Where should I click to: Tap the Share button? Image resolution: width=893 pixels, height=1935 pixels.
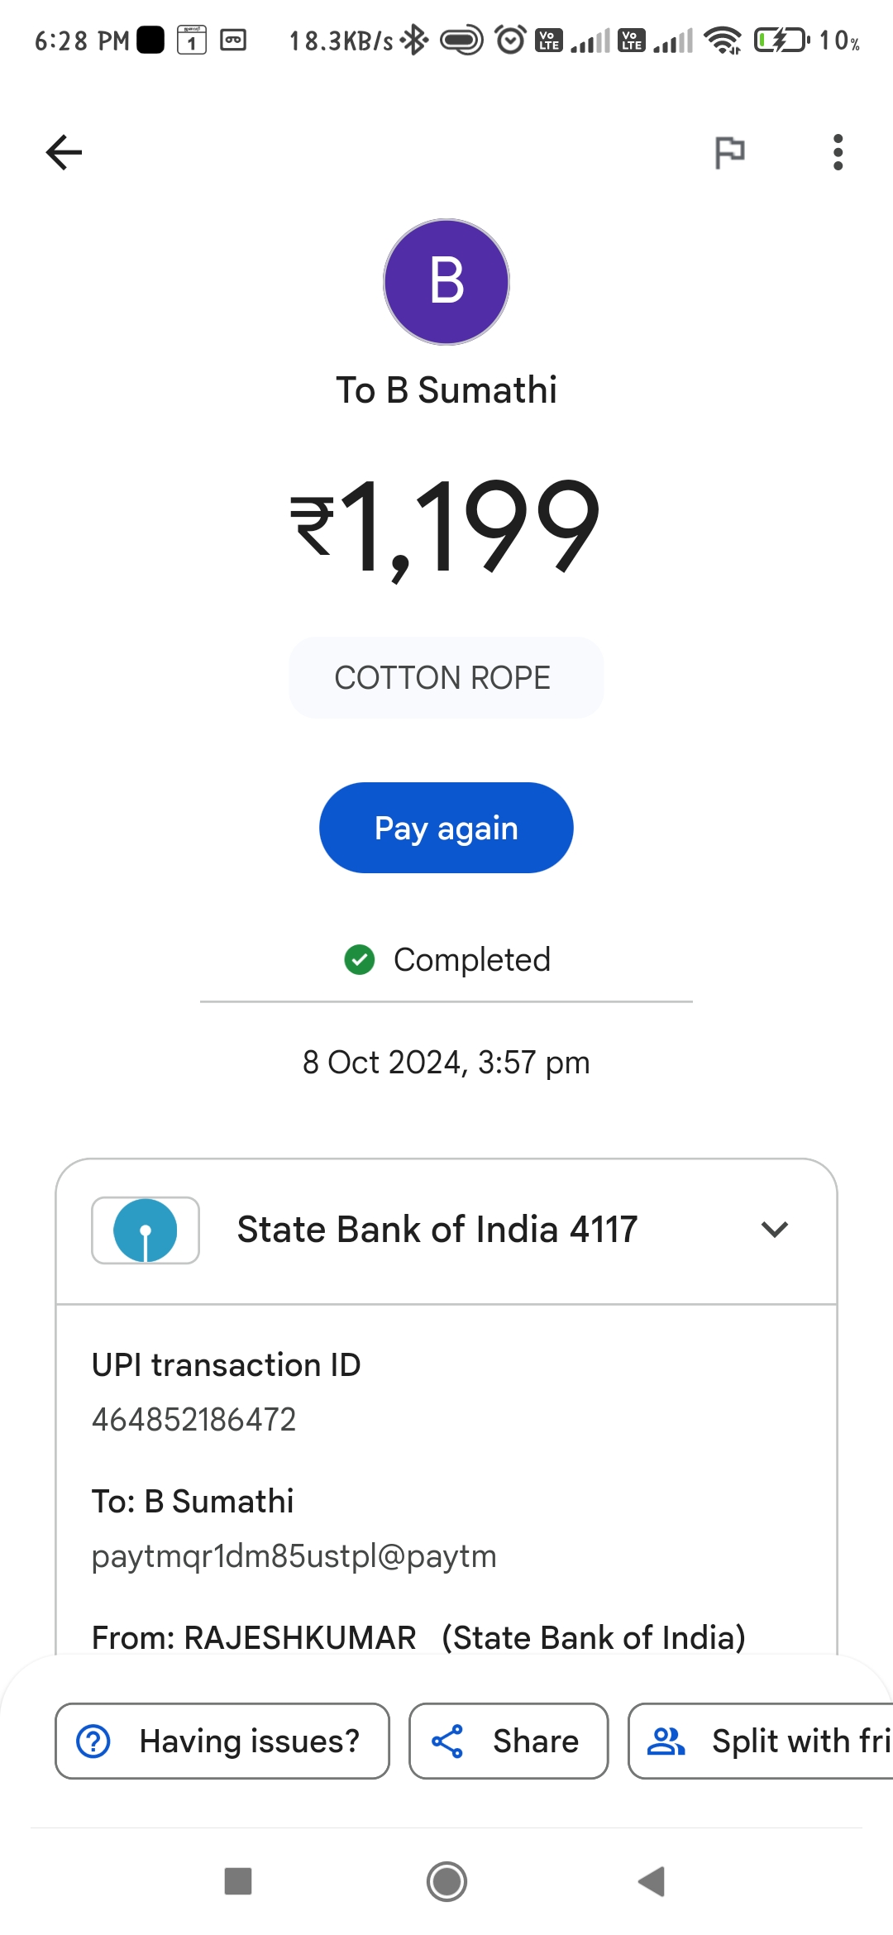509,1741
